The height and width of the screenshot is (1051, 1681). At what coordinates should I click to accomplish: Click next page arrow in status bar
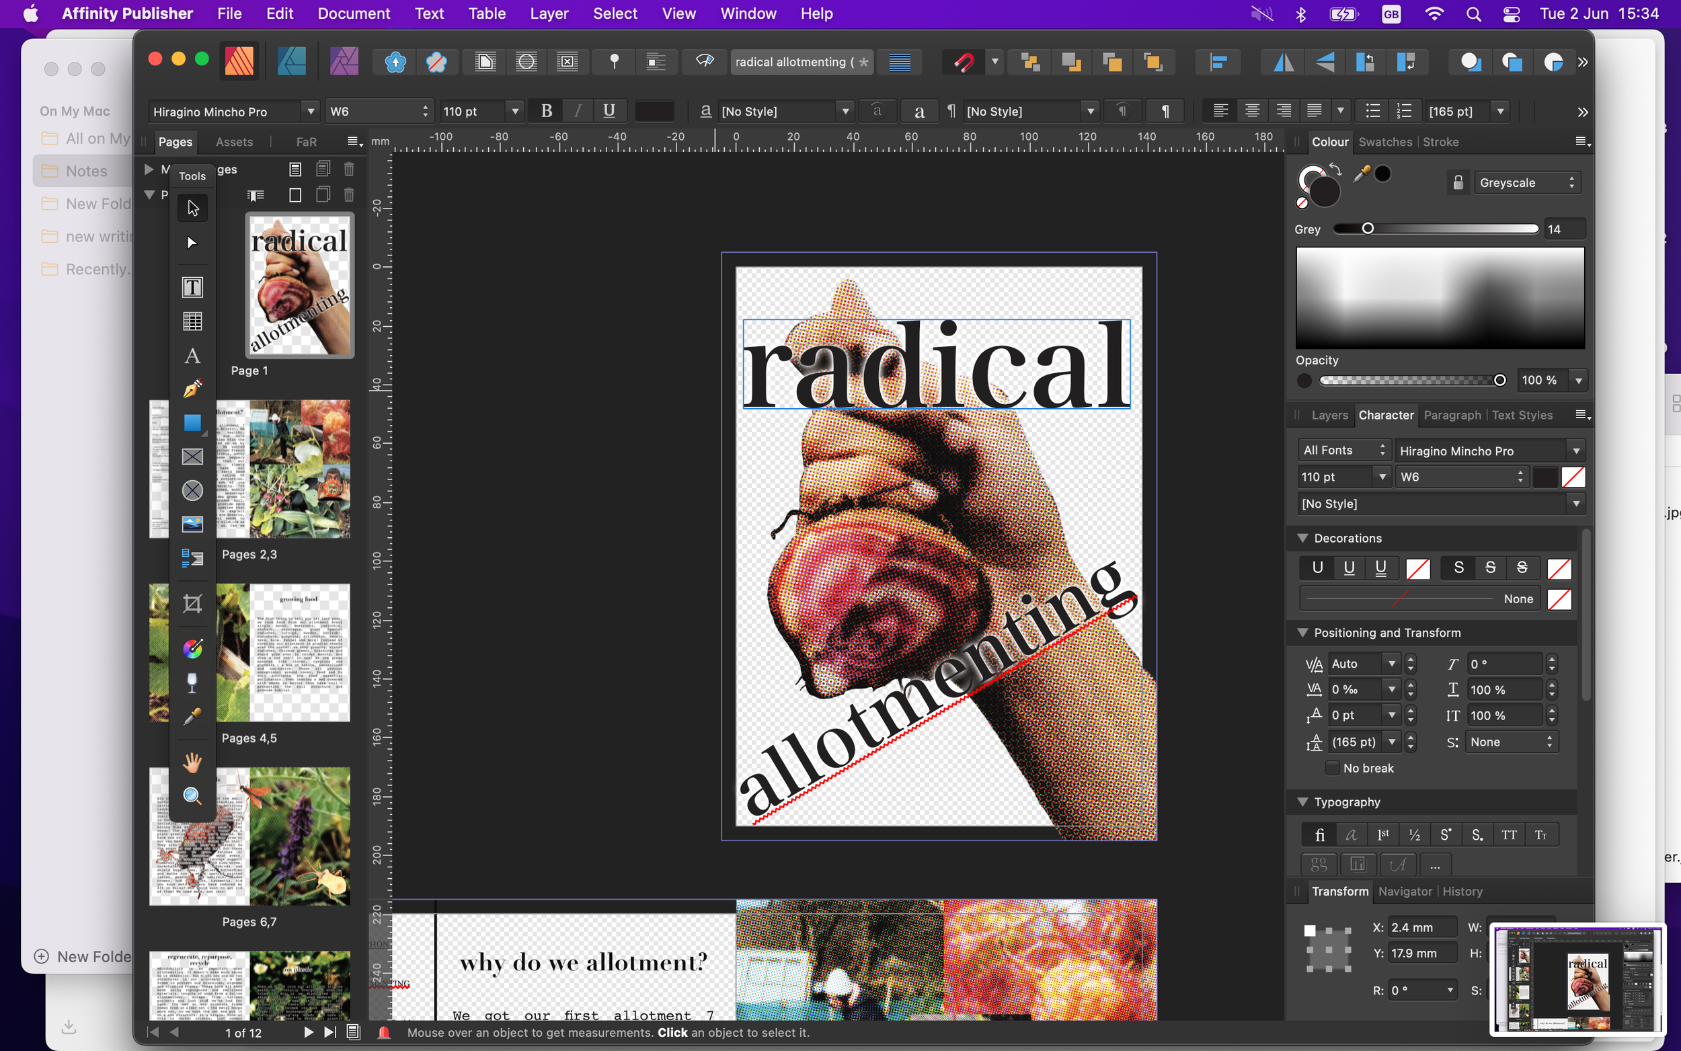(308, 1032)
